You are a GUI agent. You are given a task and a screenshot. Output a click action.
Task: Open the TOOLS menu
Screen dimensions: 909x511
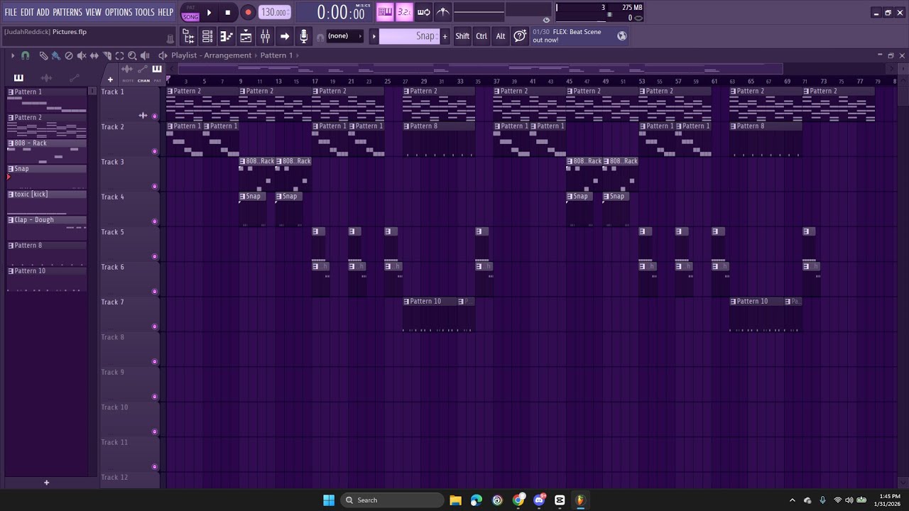144,12
